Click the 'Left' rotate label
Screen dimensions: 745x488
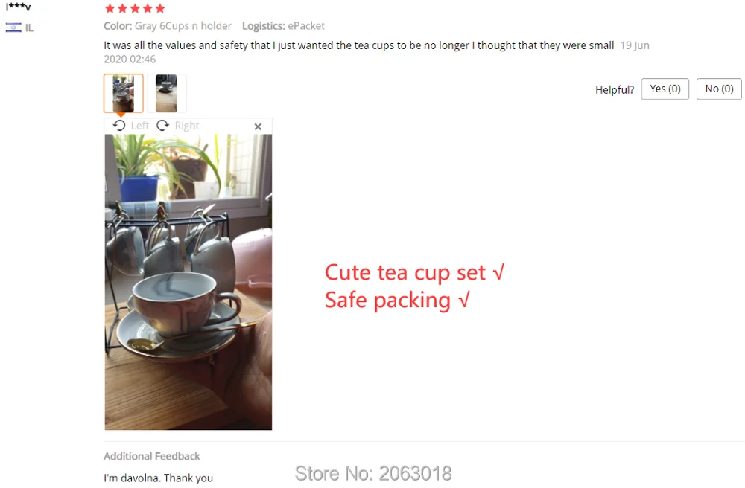click(x=140, y=126)
